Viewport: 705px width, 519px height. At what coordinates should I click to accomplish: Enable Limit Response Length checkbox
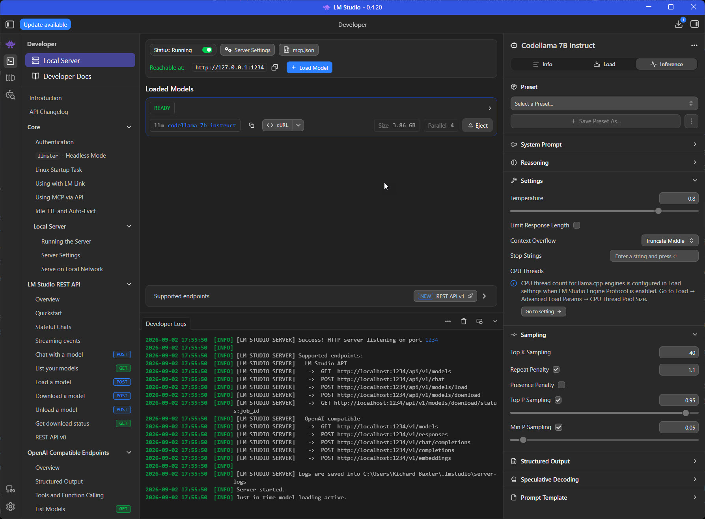[576, 225]
